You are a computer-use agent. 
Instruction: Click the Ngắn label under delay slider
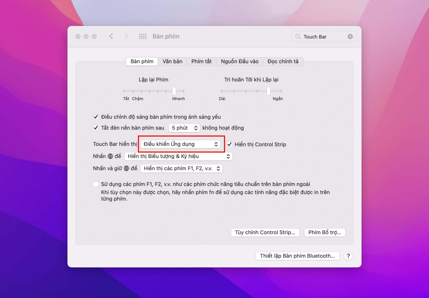point(278,99)
